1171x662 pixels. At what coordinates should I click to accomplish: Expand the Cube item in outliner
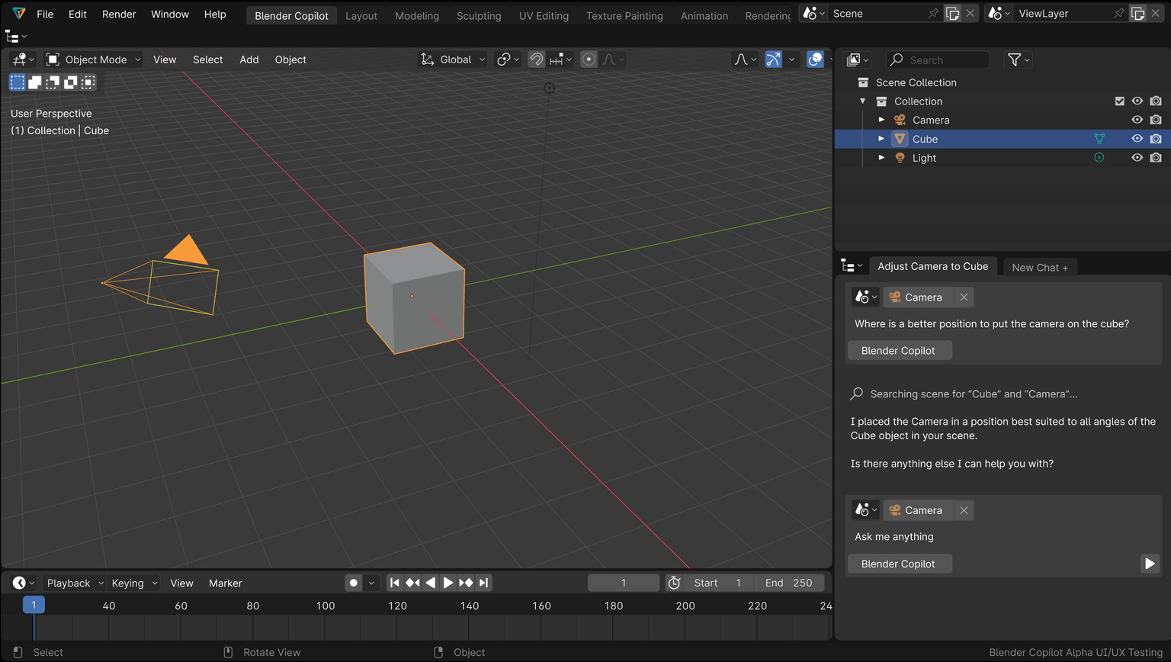[x=881, y=139]
